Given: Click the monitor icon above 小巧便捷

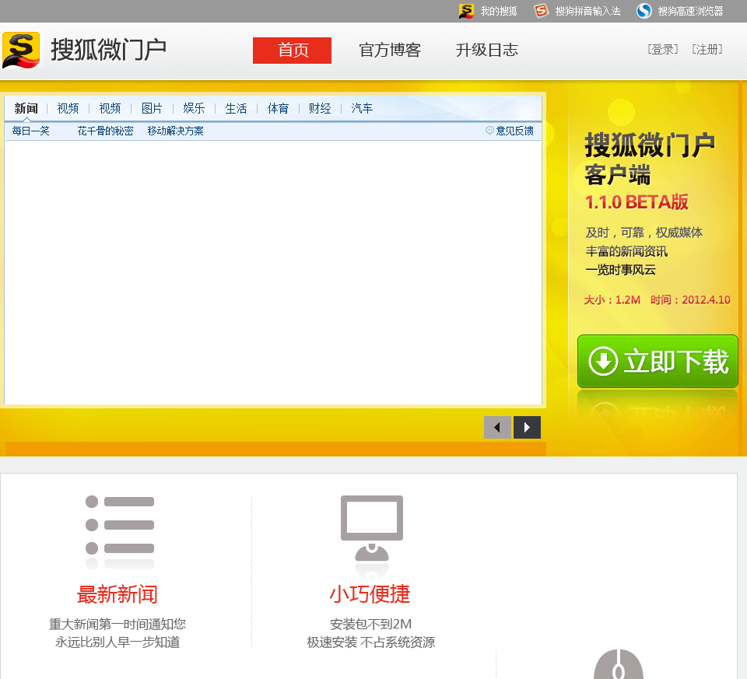Looking at the screenshot, I should pyautogui.click(x=372, y=527).
